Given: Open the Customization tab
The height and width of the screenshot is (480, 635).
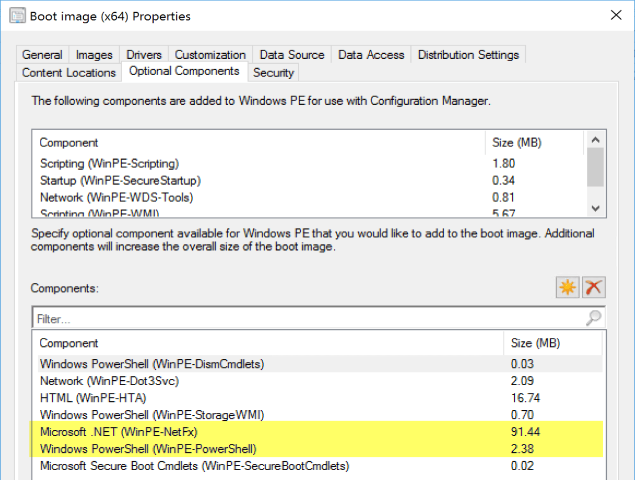Looking at the screenshot, I should click(210, 55).
